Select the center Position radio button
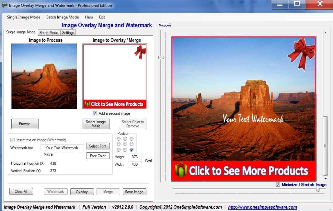This screenshot has height=211, width=333. point(125,144)
